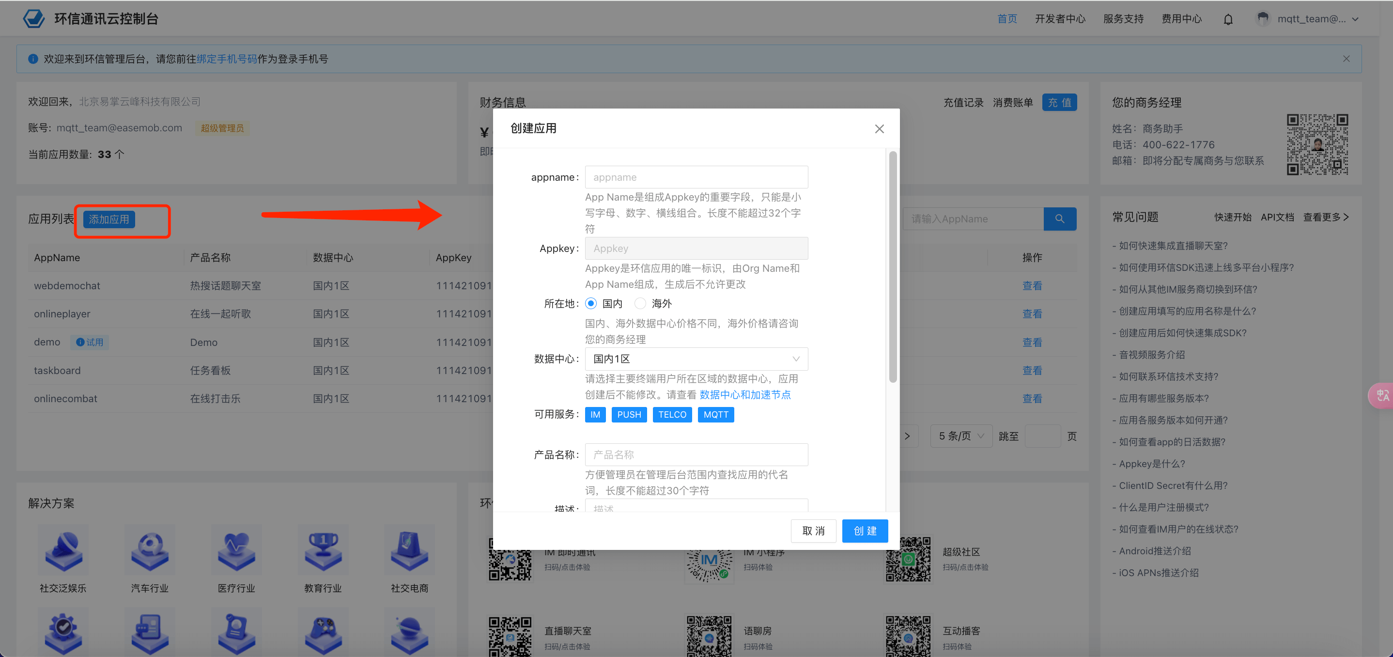Close the create application dialog
Image resolution: width=1393 pixels, height=657 pixels.
point(879,129)
